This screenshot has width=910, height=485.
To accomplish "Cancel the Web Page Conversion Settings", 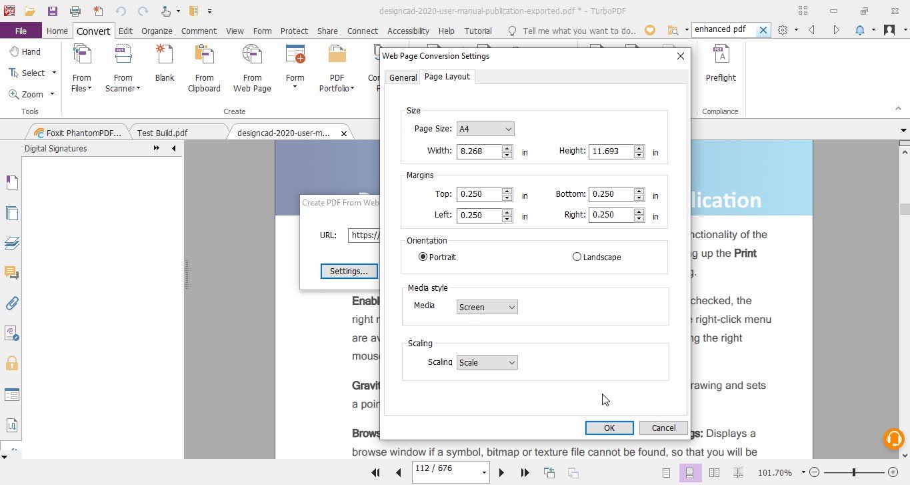I will click(663, 428).
